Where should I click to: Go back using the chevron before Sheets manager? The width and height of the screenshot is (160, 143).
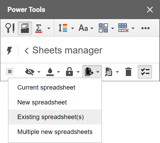[x=27, y=51]
